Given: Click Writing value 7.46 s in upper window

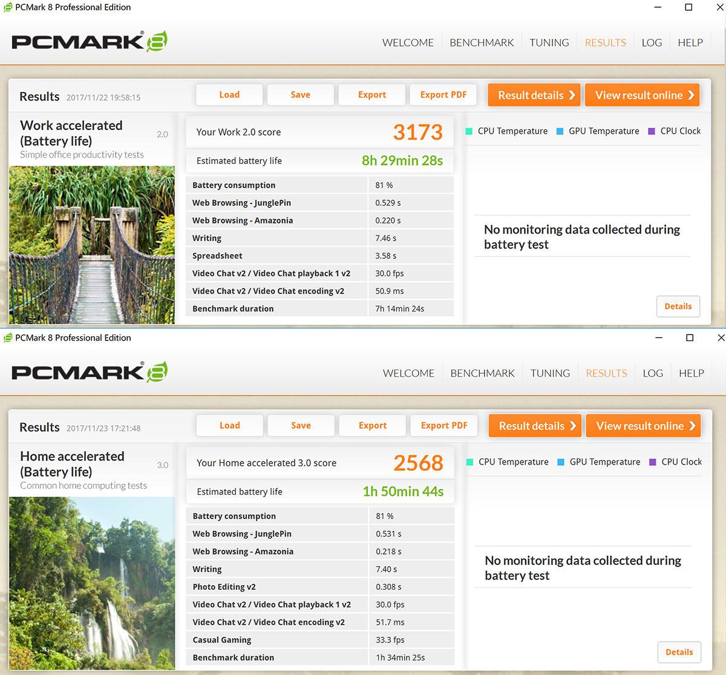Looking at the screenshot, I should [386, 238].
